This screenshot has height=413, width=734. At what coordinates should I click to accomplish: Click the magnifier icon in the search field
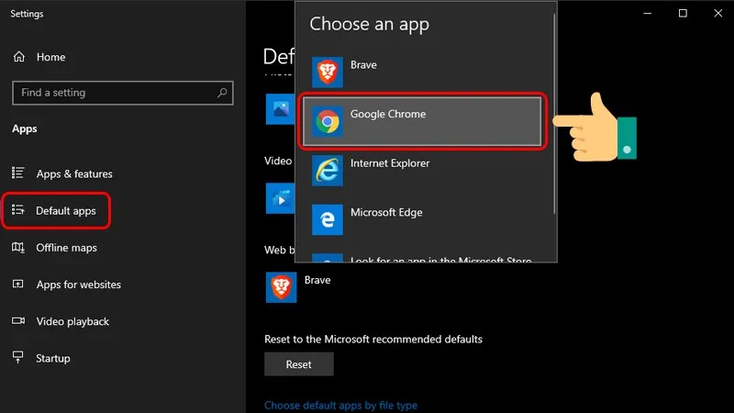(222, 93)
